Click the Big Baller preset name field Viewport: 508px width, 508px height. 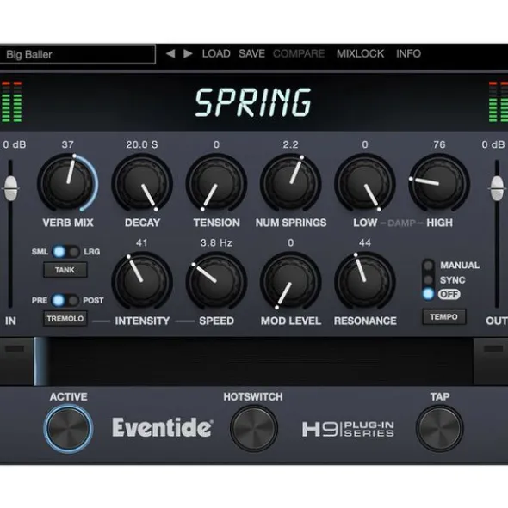[x=77, y=54]
